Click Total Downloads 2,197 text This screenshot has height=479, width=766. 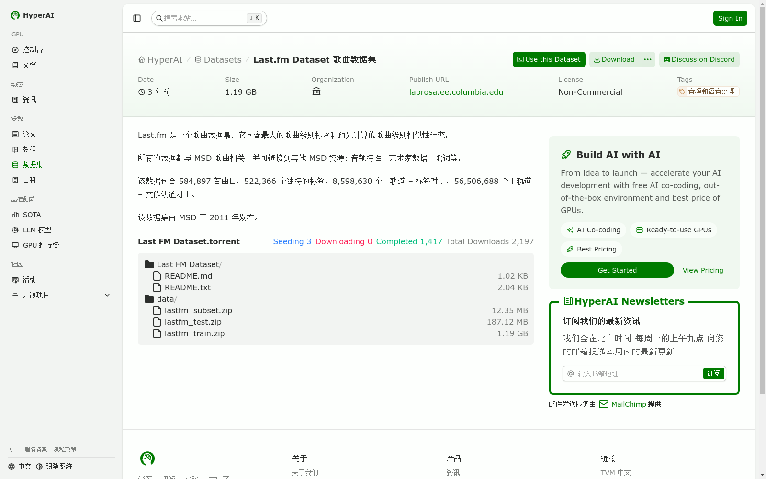pyautogui.click(x=490, y=241)
